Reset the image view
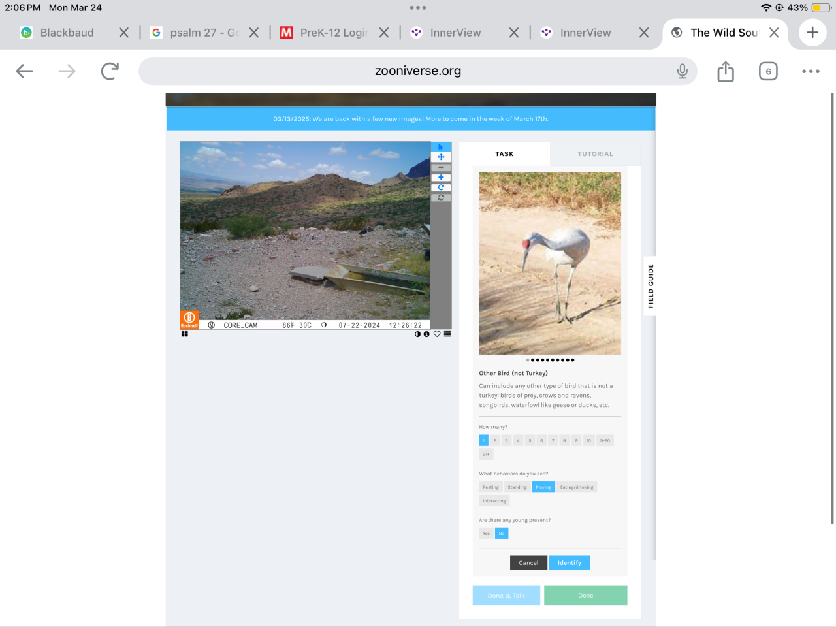 [x=441, y=197]
